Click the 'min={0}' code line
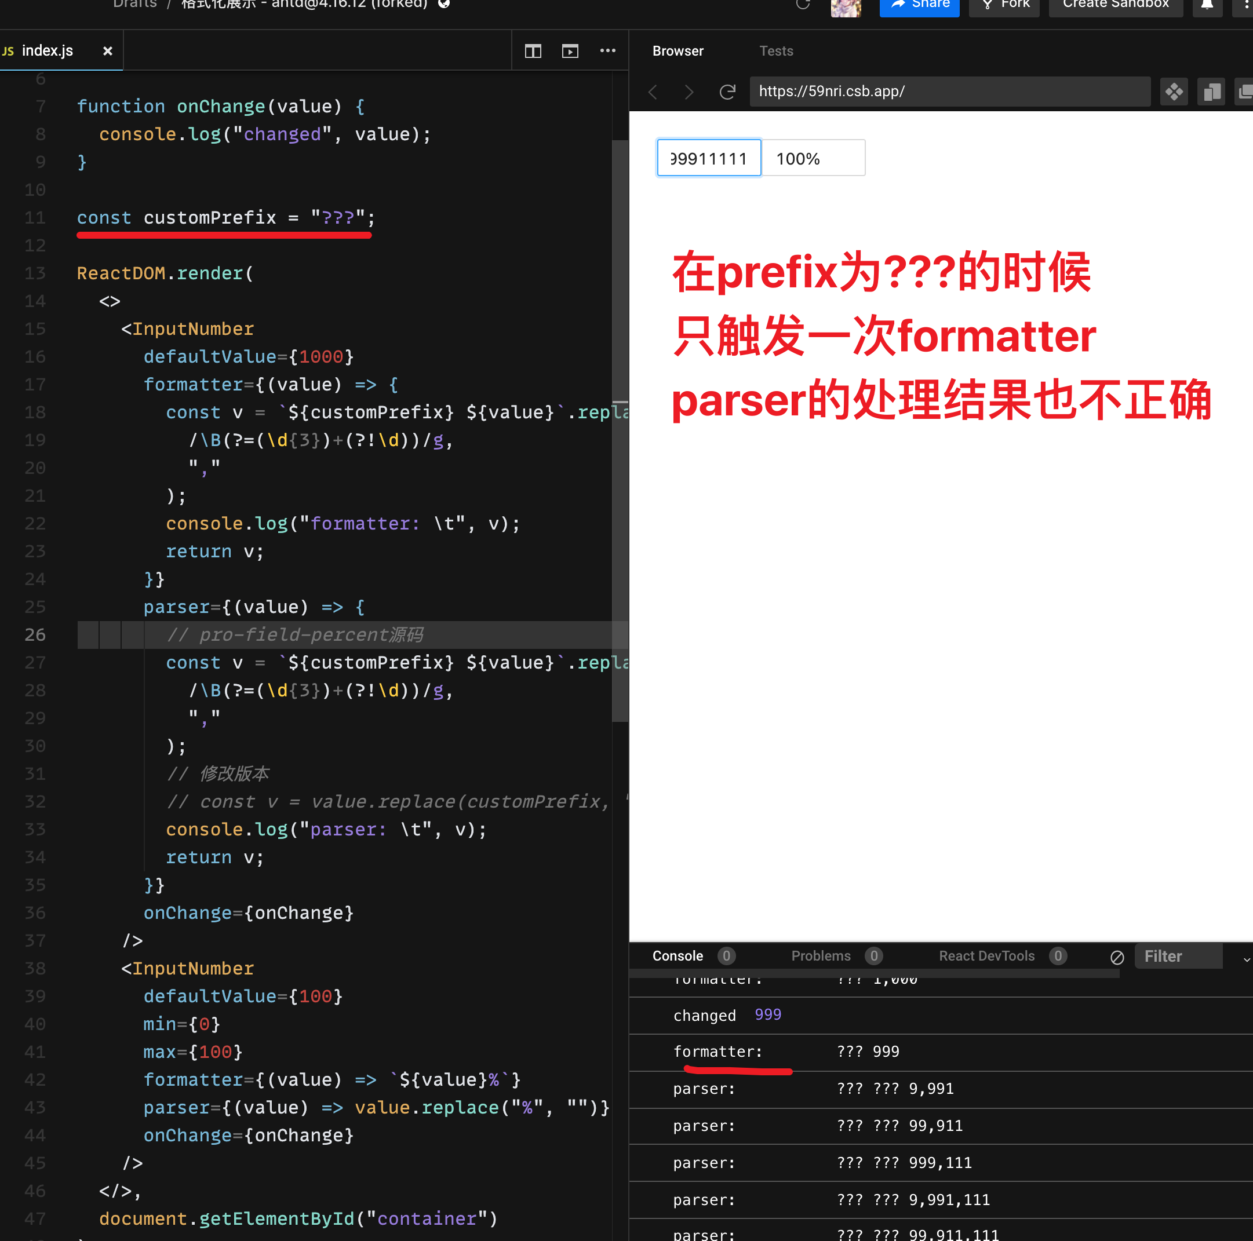1253x1241 pixels. [181, 1024]
